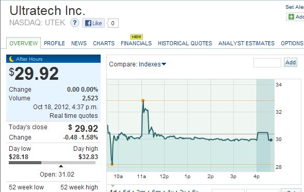The height and width of the screenshot is (192, 304).
Task: Click the question mark help icon
Action: click(75, 23)
